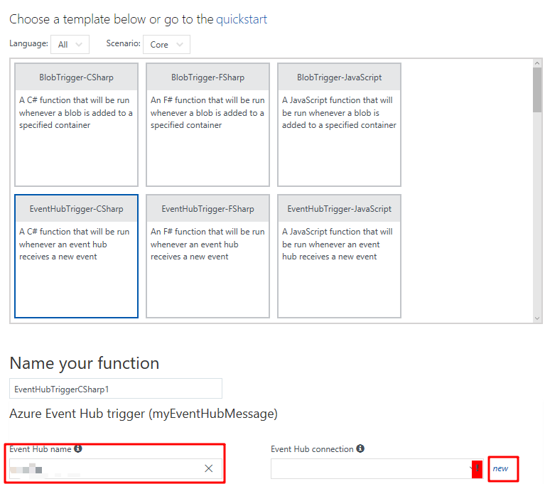Open the Scenario dropdown set to Core
The image size is (545, 484).
(x=166, y=44)
